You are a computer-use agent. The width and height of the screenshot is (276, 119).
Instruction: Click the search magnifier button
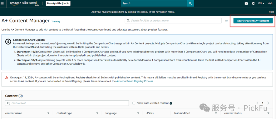click(x=190, y=3)
